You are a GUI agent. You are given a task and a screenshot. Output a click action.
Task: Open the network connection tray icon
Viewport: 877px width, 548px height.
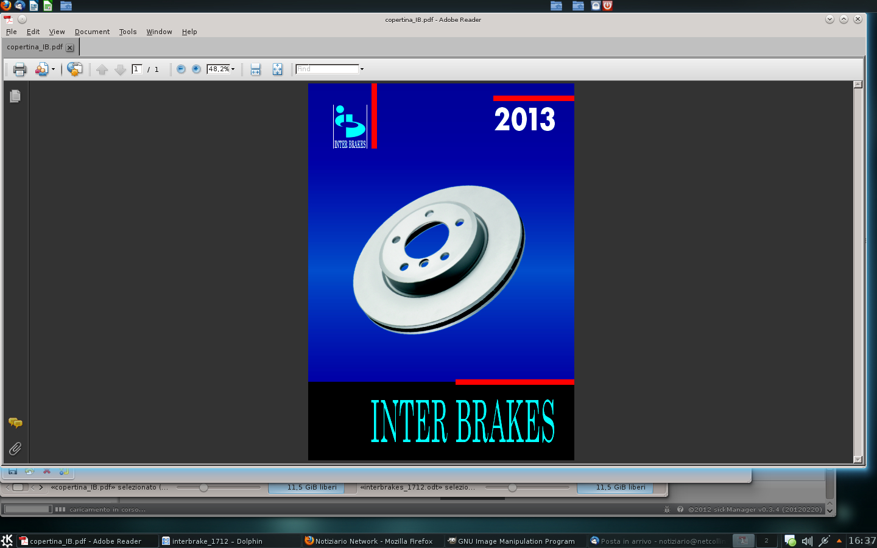tap(824, 541)
